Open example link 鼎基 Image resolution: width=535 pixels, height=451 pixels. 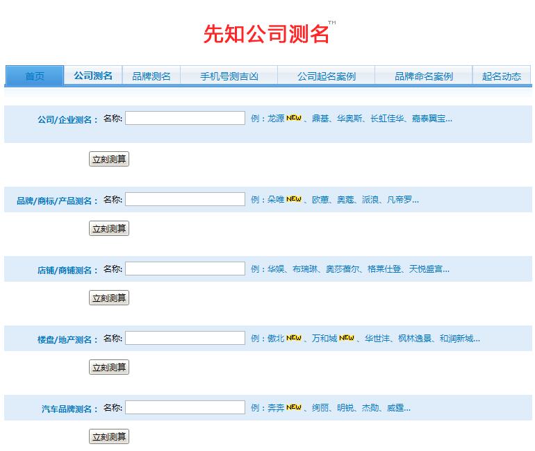pyautogui.click(x=320, y=118)
